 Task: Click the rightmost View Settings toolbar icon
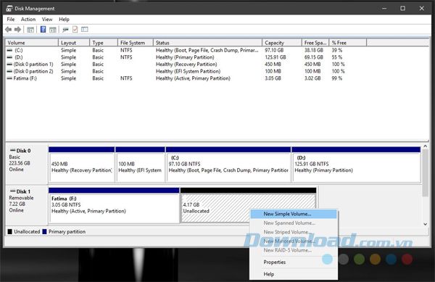tap(85, 29)
